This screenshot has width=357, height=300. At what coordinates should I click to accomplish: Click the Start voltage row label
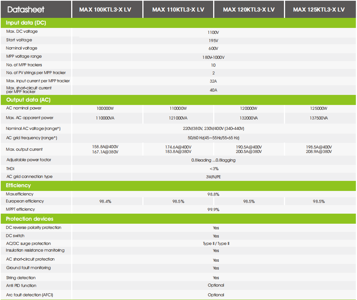click(19, 40)
